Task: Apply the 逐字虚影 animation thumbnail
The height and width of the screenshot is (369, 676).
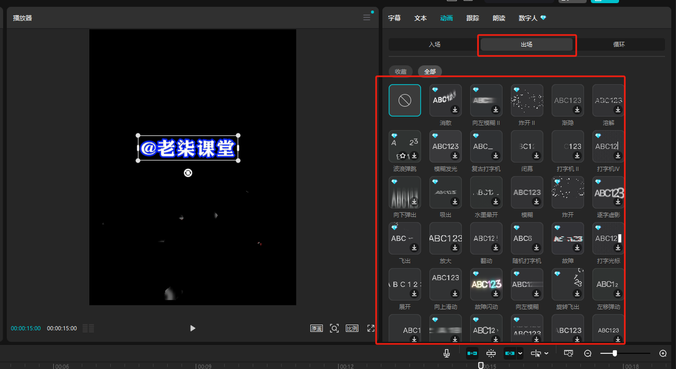Action: [608, 192]
